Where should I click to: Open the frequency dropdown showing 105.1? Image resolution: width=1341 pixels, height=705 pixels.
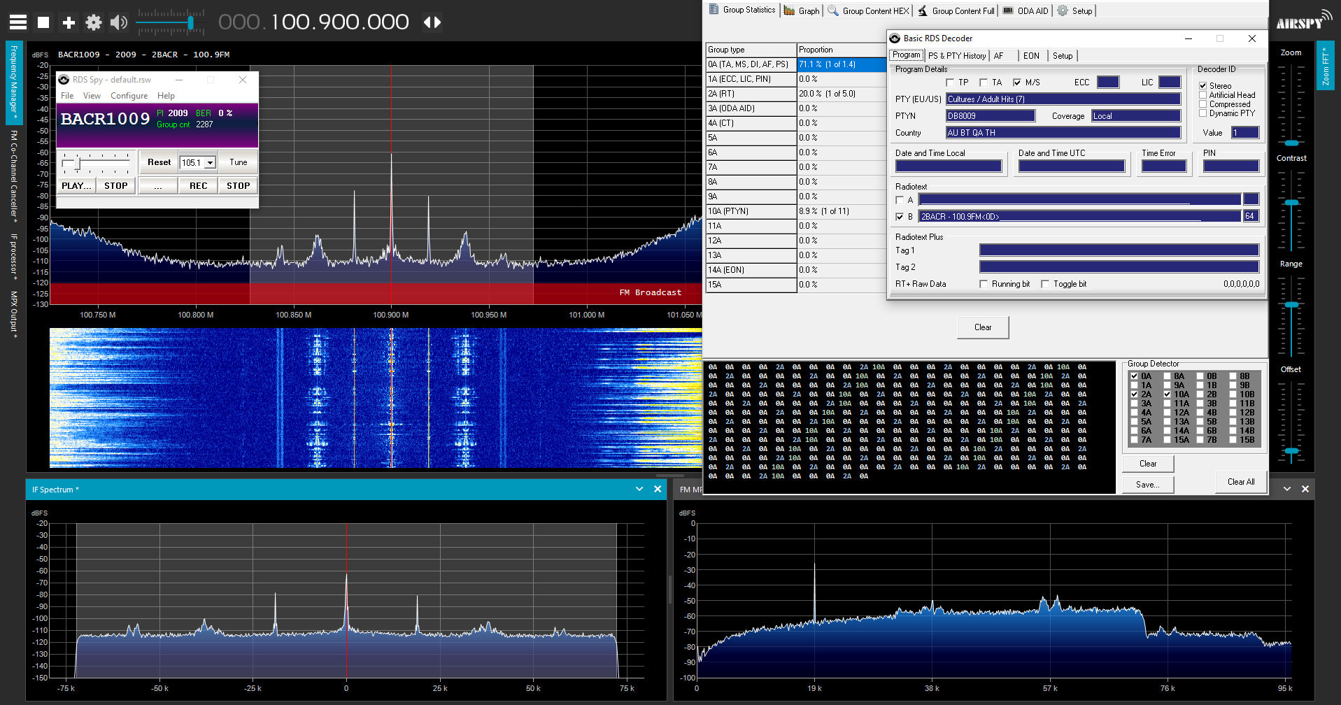[x=208, y=162]
